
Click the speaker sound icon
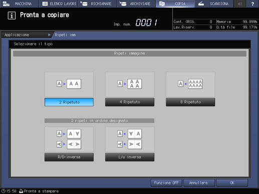(240, 3)
